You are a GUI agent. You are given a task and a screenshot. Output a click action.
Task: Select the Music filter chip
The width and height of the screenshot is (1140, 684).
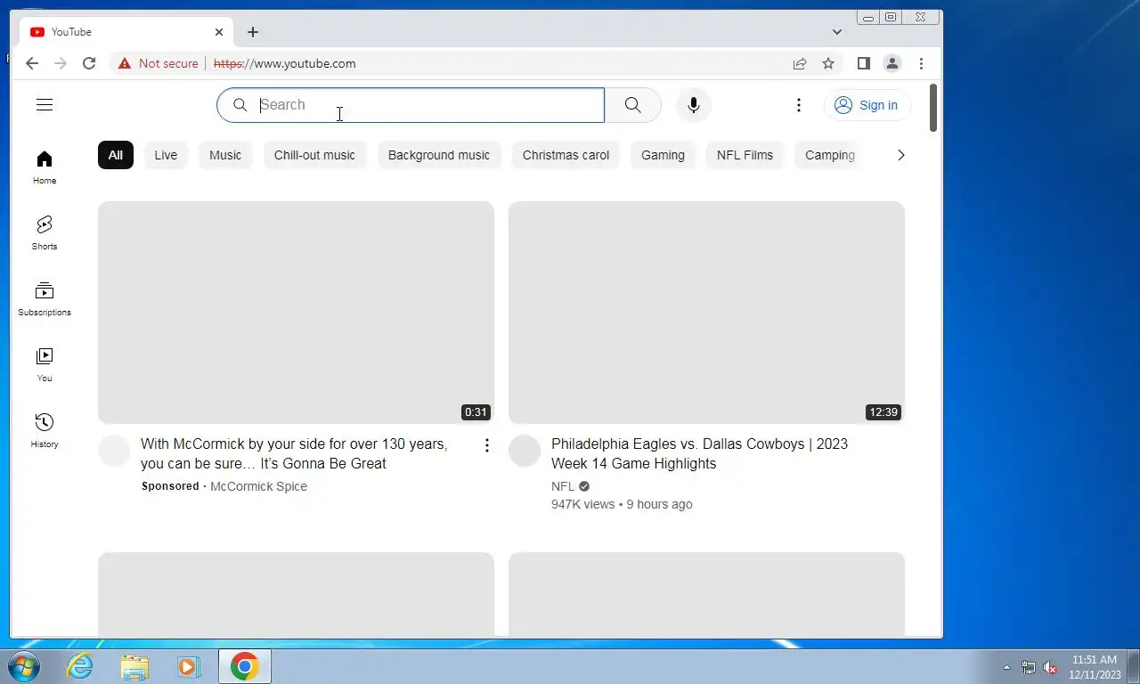[x=225, y=155]
